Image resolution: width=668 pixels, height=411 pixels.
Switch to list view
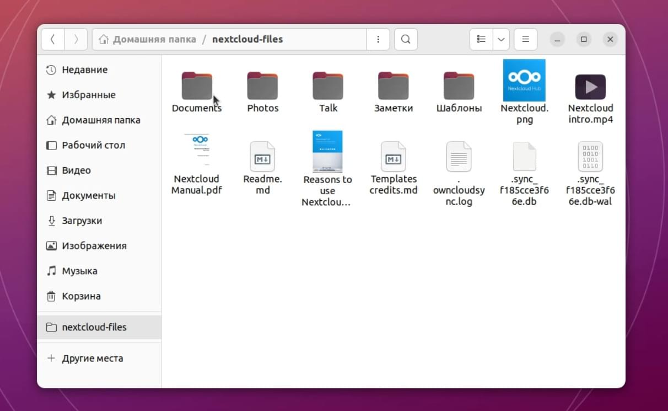point(482,39)
